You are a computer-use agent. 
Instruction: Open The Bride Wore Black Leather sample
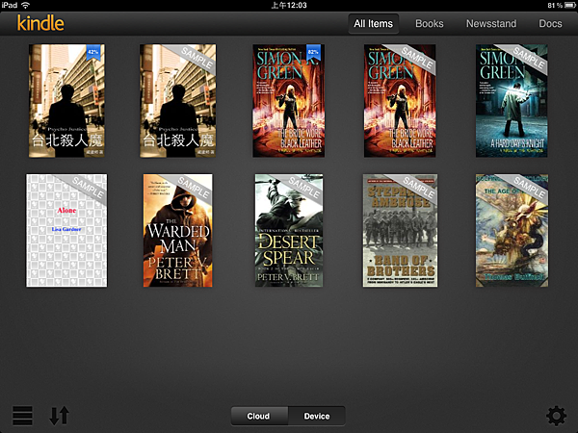pyautogui.click(x=400, y=101)
